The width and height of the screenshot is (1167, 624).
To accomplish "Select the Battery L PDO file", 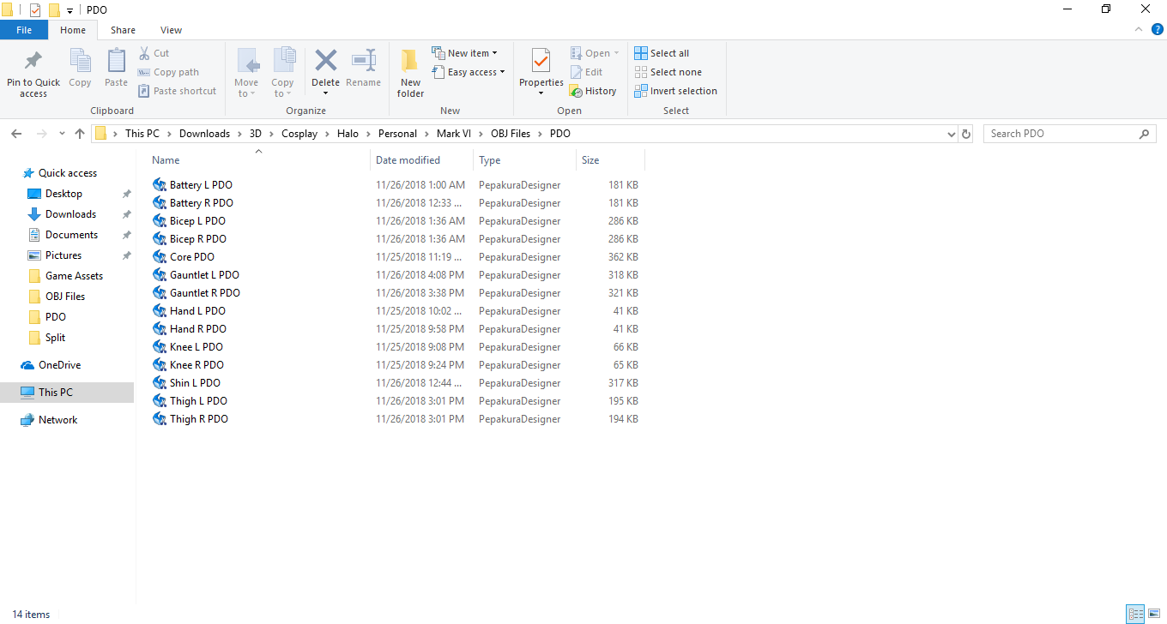I will coord(192,185).
